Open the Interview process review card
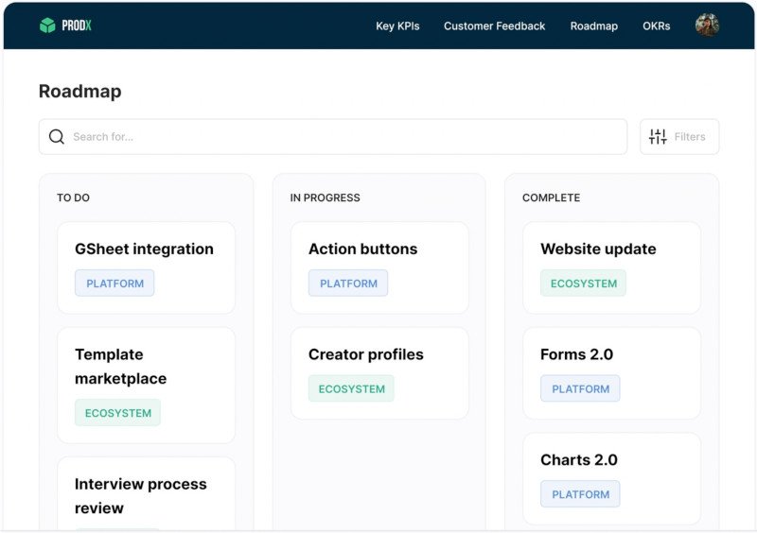Viewport: 757px width, 533px height. coord(147,494)
